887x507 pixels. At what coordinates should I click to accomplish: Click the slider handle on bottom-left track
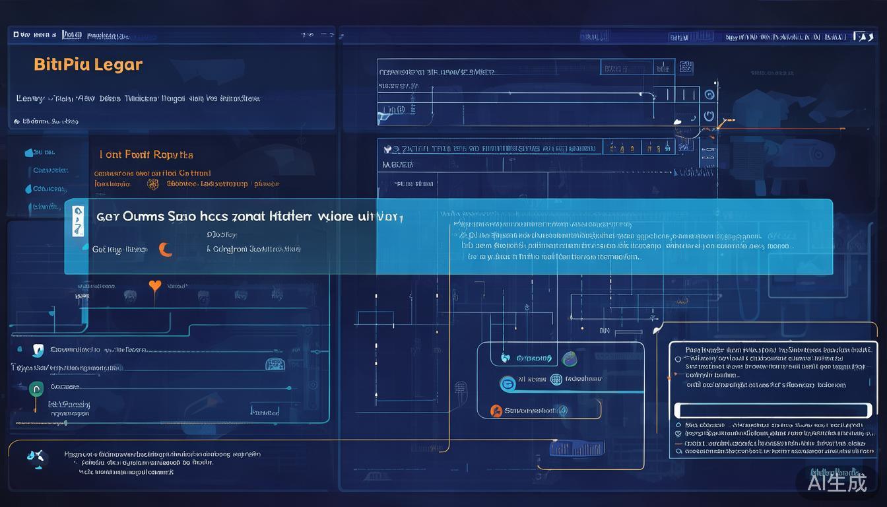click(x=65, y=422)
